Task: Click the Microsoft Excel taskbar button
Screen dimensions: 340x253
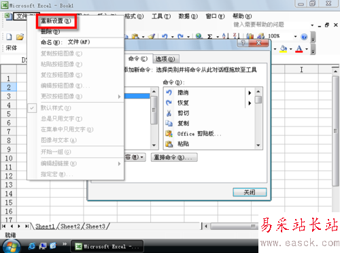Action: (x=107, y=246)
